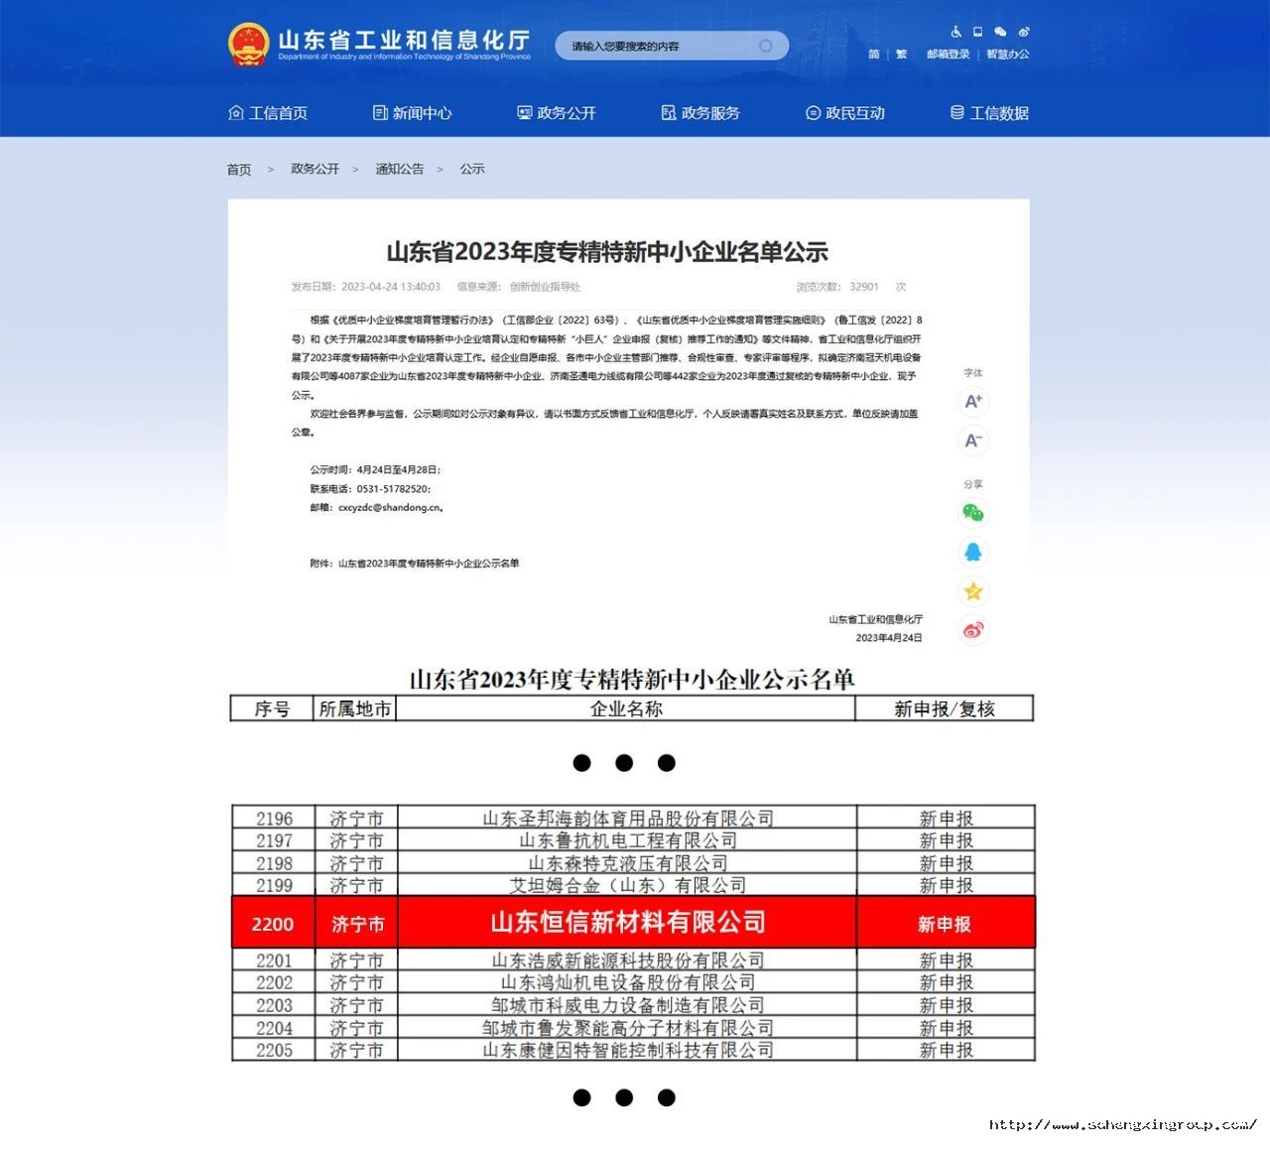Select 政务服务 in the navigation bar
This screenshot has width=1270, height=1154.
pyautogui.click(x=700, y=113)
